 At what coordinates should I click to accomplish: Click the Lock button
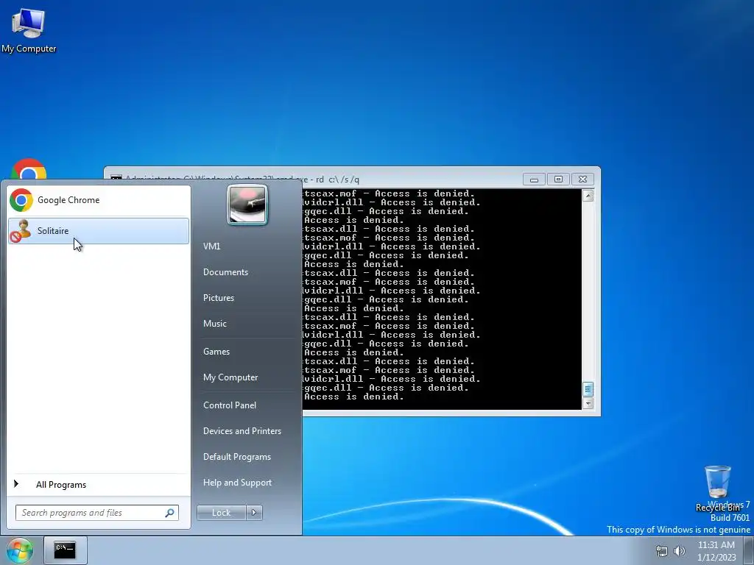click(x=221, y=513)
